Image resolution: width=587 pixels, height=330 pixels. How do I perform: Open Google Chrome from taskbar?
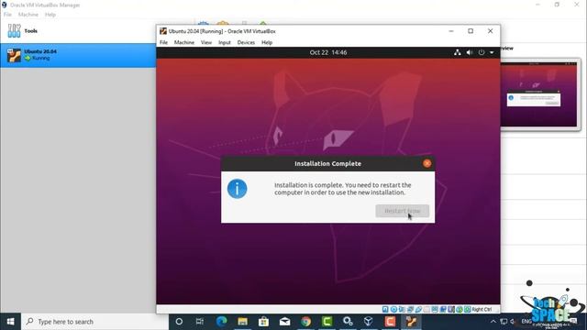pos(305,322)
